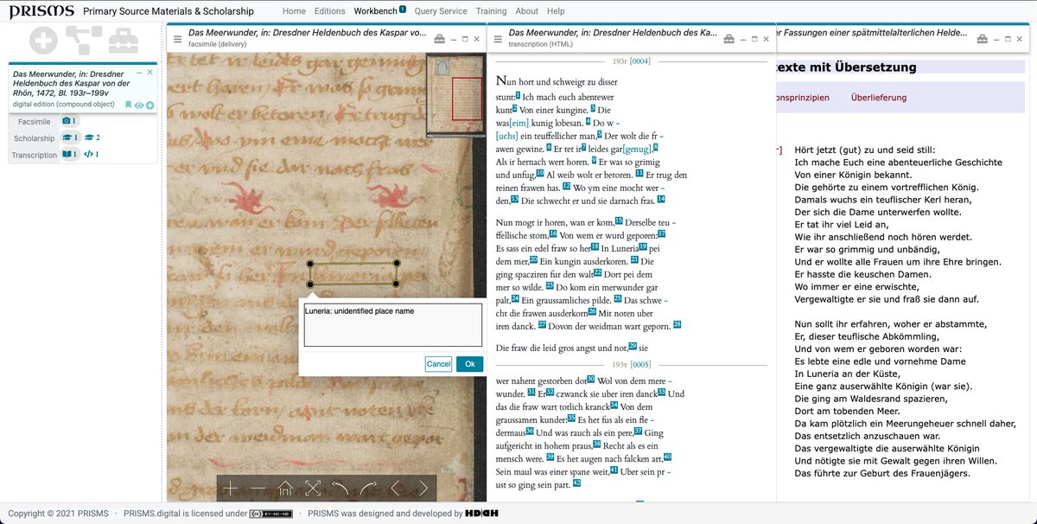
Task: Open the hierarchy tree icon in the sidebar
Action: point(86,41)
